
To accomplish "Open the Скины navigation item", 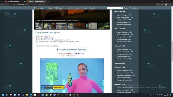I will pyautogui.click(x=68, y=8).
